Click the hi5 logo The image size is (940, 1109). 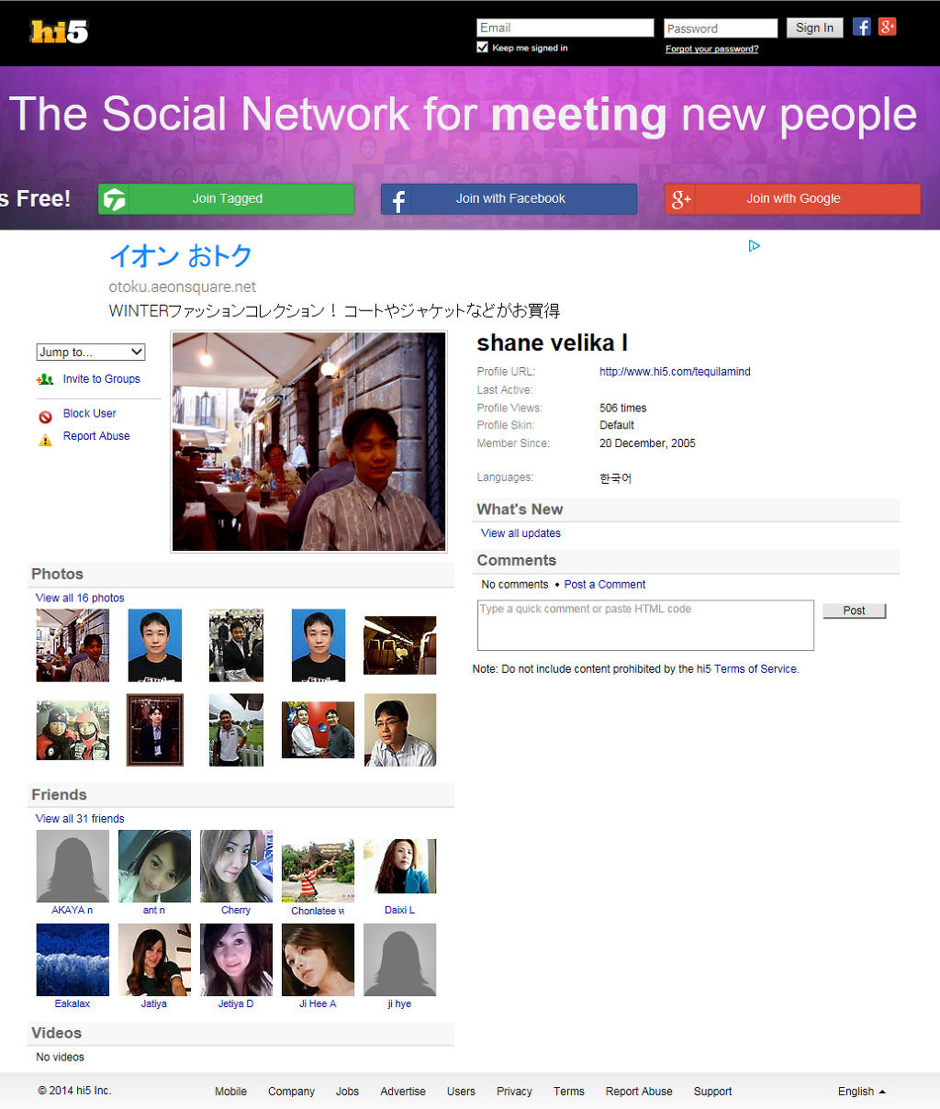coord(59,32)
